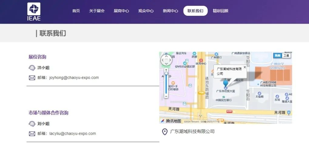Click the map zoom slider handle

pyautogui.click(x=166, y=73)
